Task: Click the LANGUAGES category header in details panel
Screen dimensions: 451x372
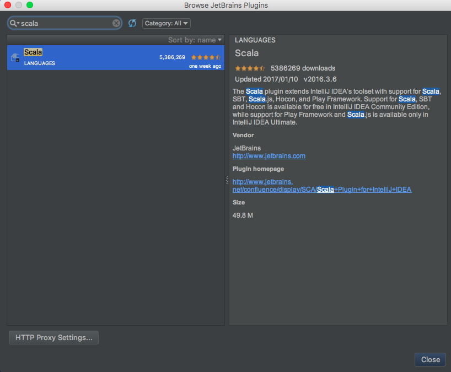Action: 255,40
